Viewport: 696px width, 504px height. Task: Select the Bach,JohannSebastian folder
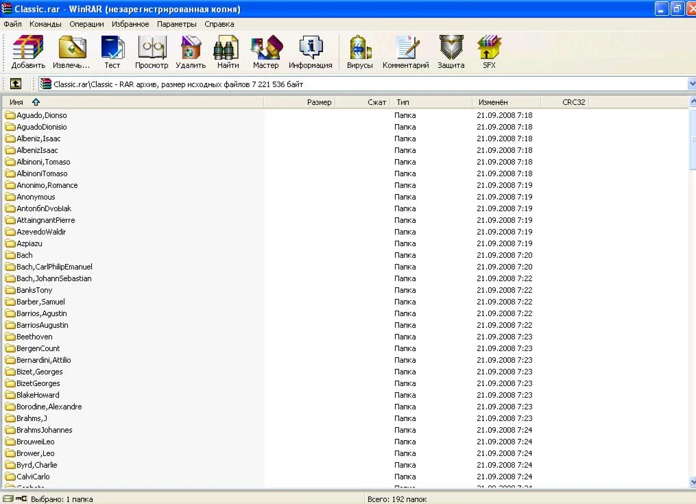pos(53,278)
